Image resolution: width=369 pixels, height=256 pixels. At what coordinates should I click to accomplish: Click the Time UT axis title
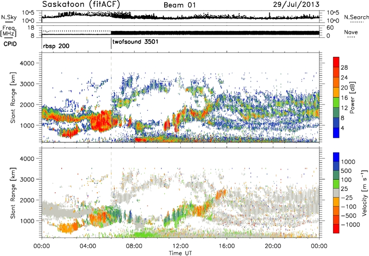(x=180, y=253)
